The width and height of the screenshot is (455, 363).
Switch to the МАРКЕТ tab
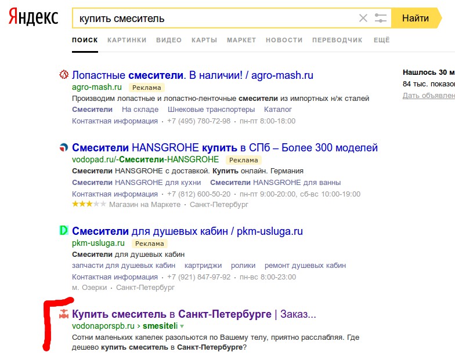[241, 40]
